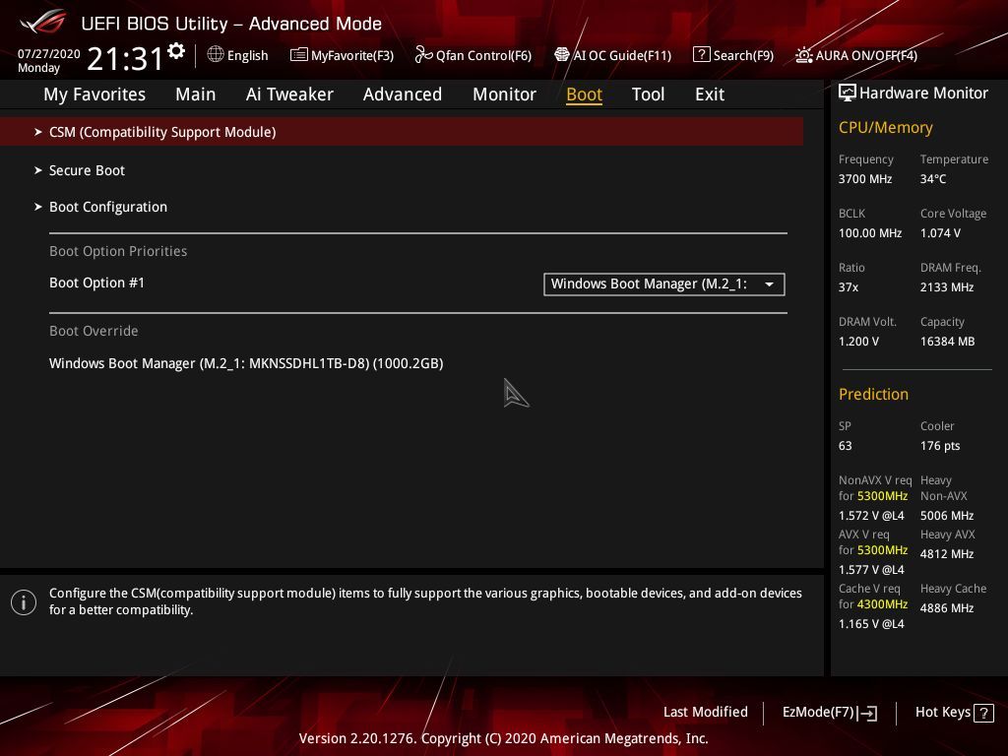The height and width of the screenshot is (756, 1008).
Task: Select the Boot tab
Action: (x=585, y=94)
